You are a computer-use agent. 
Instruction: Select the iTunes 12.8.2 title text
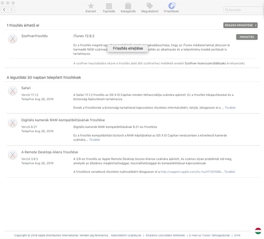point(84,36)
